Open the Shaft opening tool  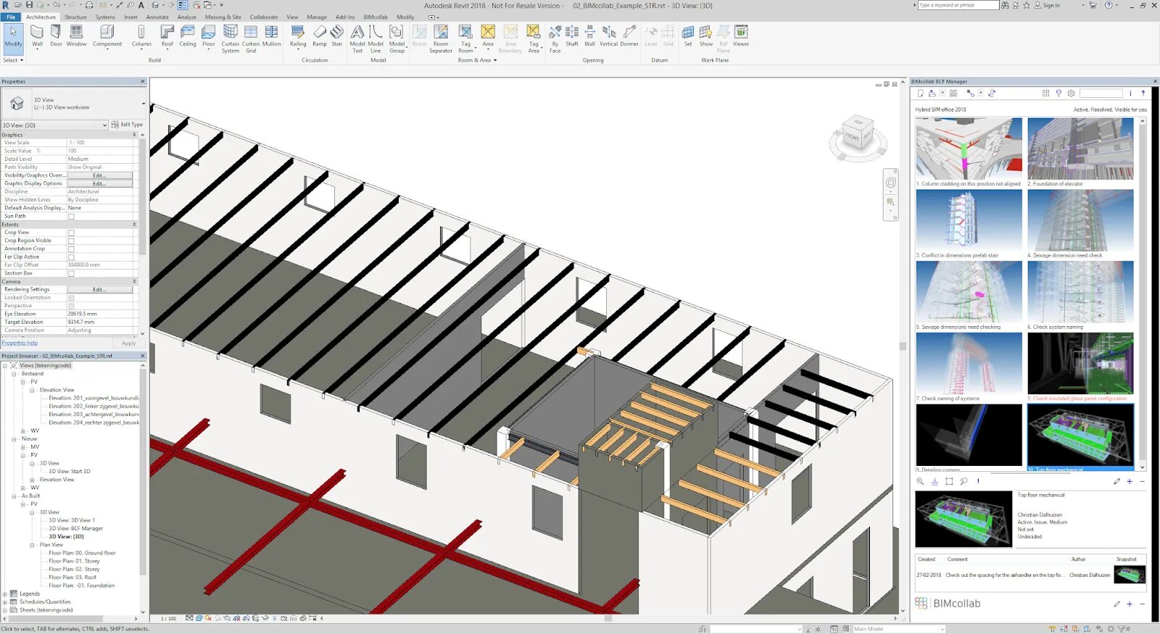click(572, 36)
